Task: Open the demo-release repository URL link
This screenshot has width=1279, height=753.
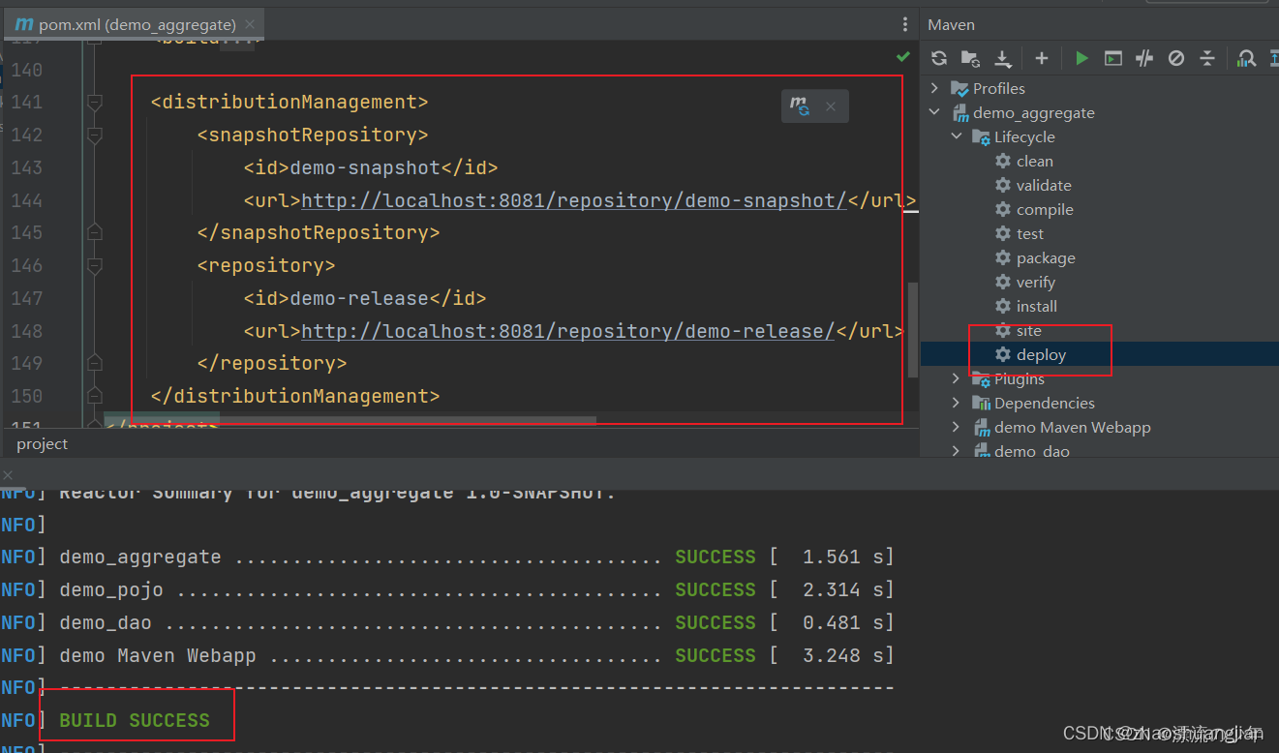Action: click(568, 331)
